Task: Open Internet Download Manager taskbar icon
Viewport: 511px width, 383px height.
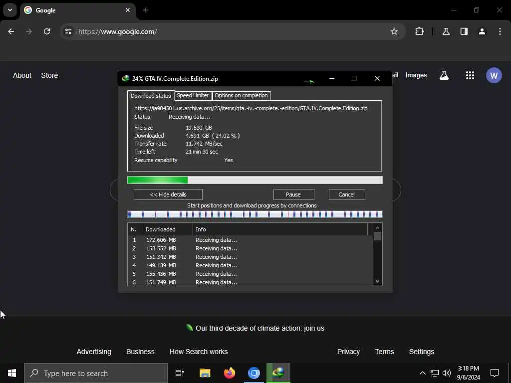Action: pyautogui.click(x=278, y=373)
